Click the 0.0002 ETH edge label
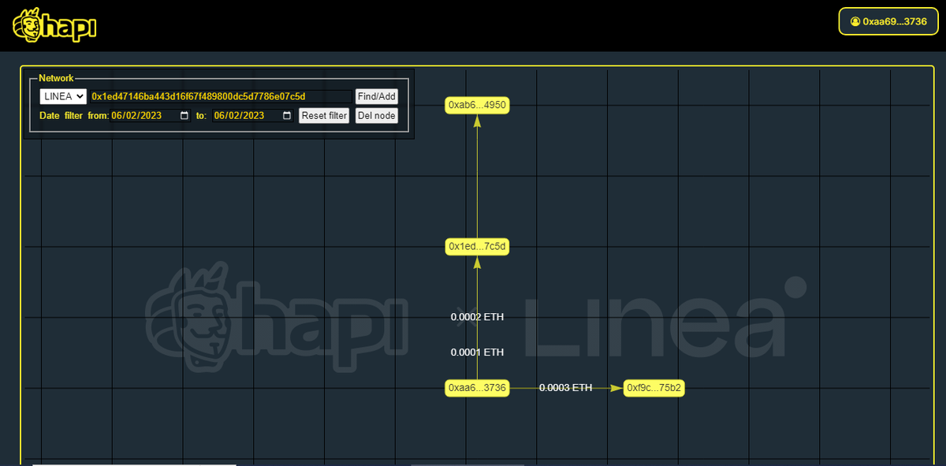This screenshot has height=466, width=946. point(477,317)
